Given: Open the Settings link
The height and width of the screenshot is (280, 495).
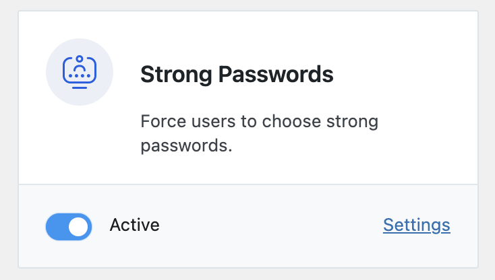Looking at the screenshot, I should [x=417, y=225].
